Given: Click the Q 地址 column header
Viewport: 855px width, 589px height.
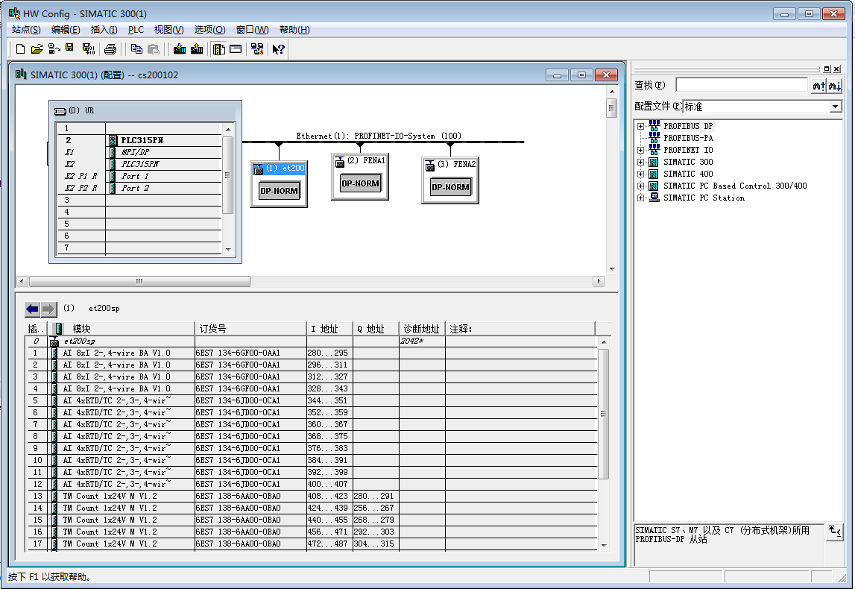Looking at the screenshot, I should pyautogui.click(x=376, y=329).
